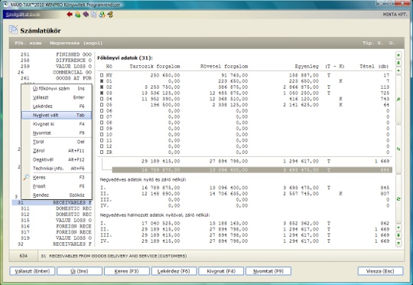The height and width of the screenshot is (285, 413).
Task: Choose Töröl in the context menu
Action: (57, 142)
